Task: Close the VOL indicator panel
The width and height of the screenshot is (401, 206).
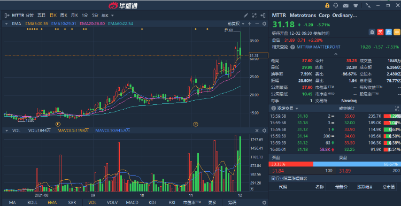Action: (257, 131)
